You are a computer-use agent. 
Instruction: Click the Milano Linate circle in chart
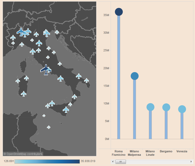point(150,107)
